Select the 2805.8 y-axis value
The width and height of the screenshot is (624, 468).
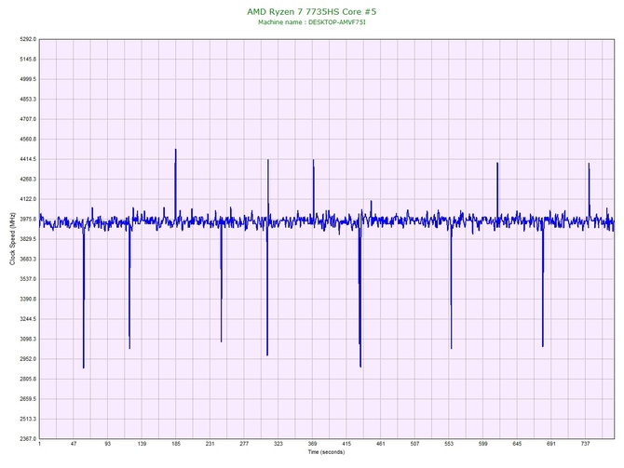(x=28, y=379)
